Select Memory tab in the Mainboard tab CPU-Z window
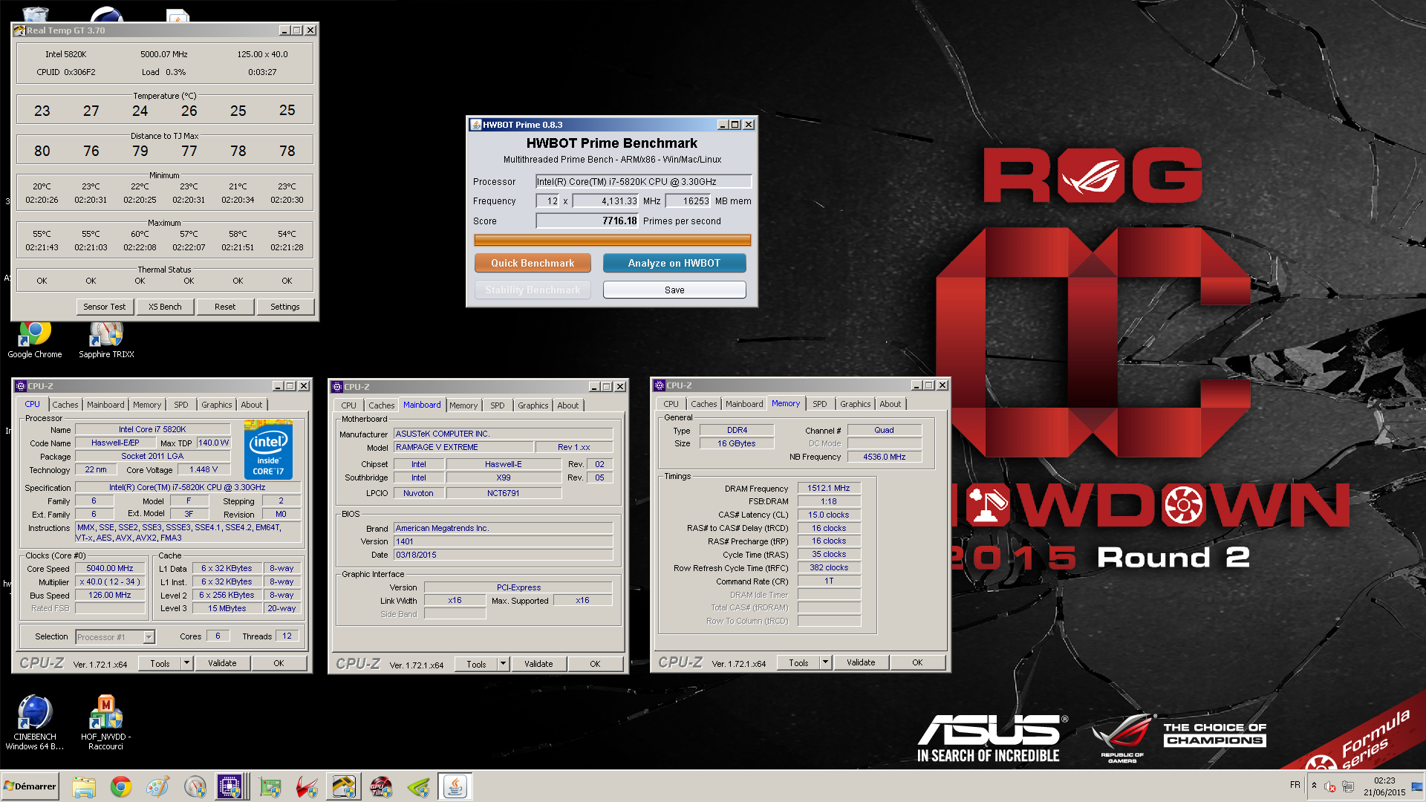Image resolution: width=1426 pixels, height=802 pixels. coord(463,405)
